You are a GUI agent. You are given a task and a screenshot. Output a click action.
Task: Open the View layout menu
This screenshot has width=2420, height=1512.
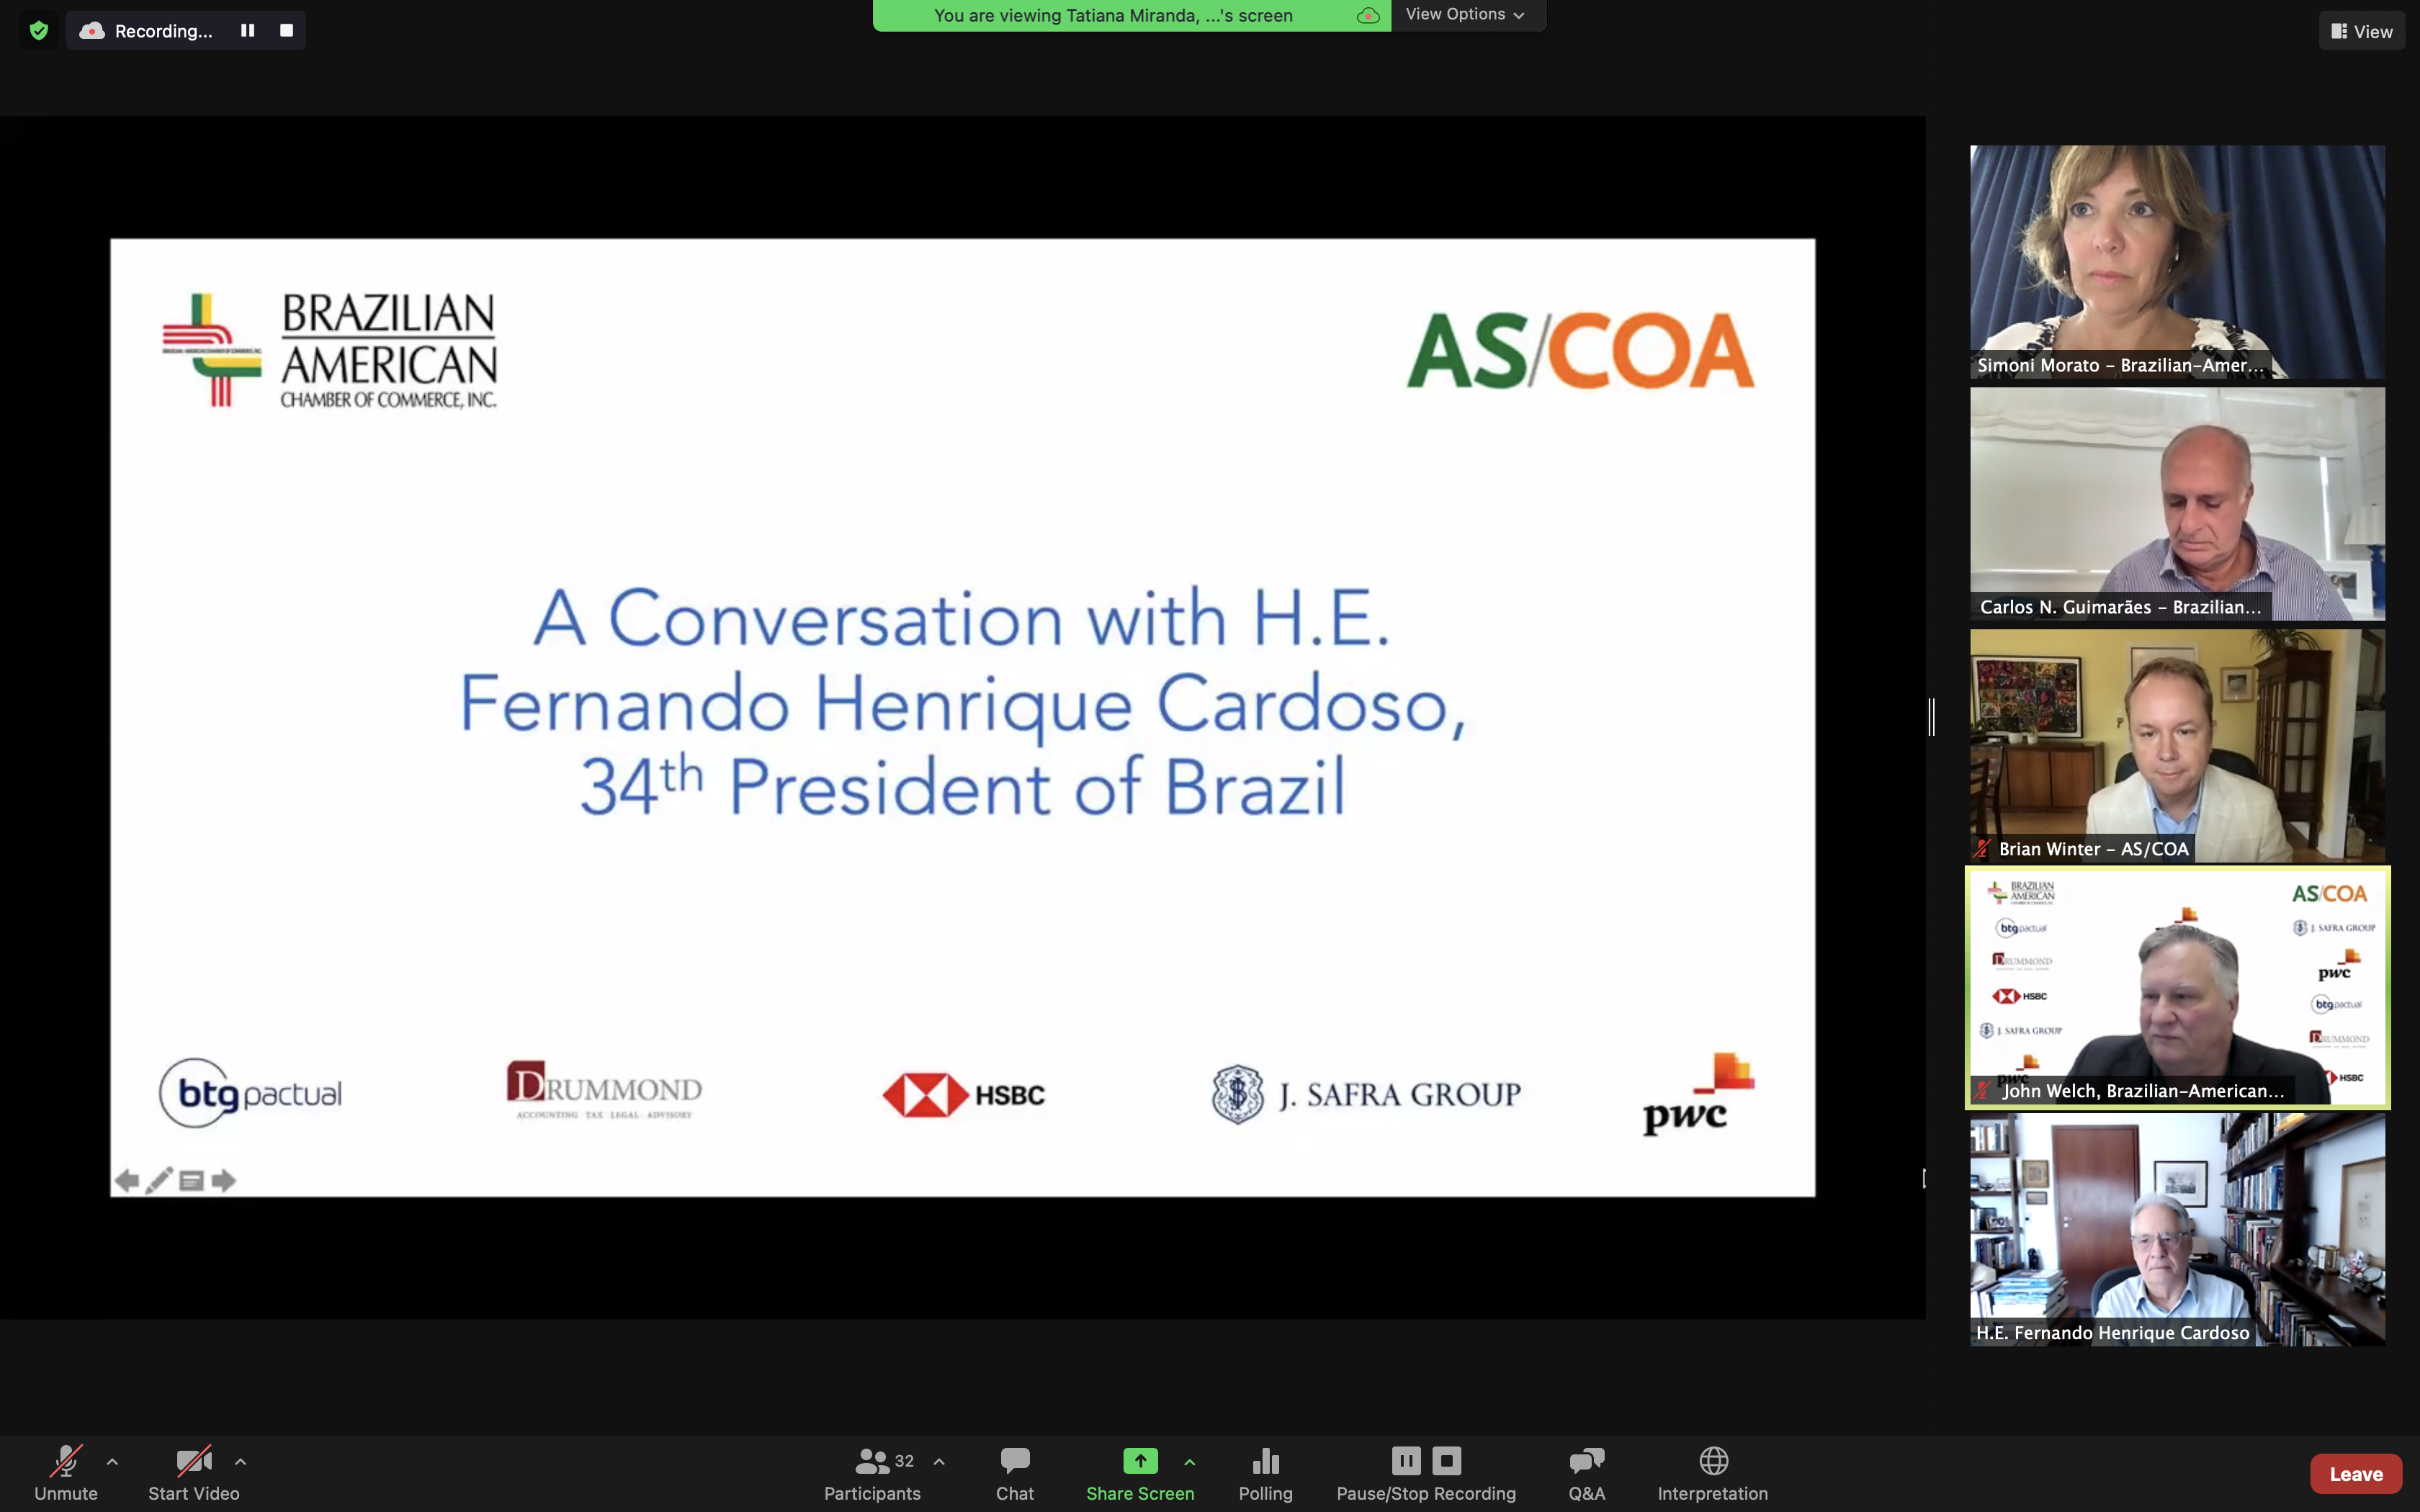click(x=2361, y=31)
